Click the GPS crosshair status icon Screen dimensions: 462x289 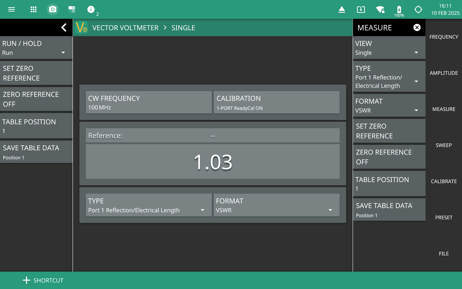coord(418,10)
